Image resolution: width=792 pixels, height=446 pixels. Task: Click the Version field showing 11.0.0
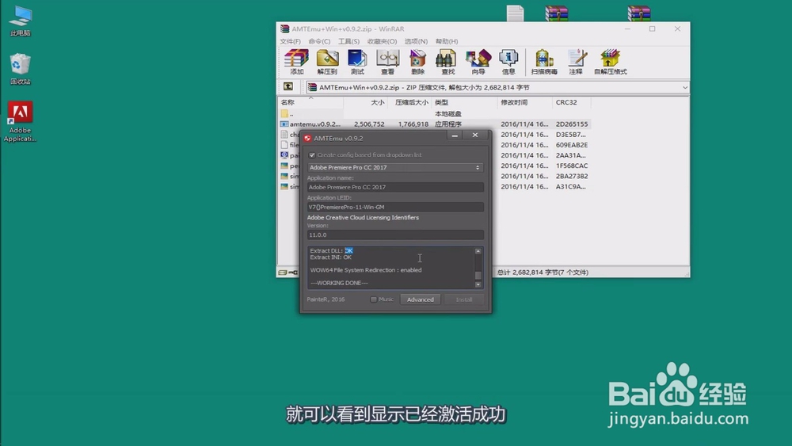coord(395,234)
